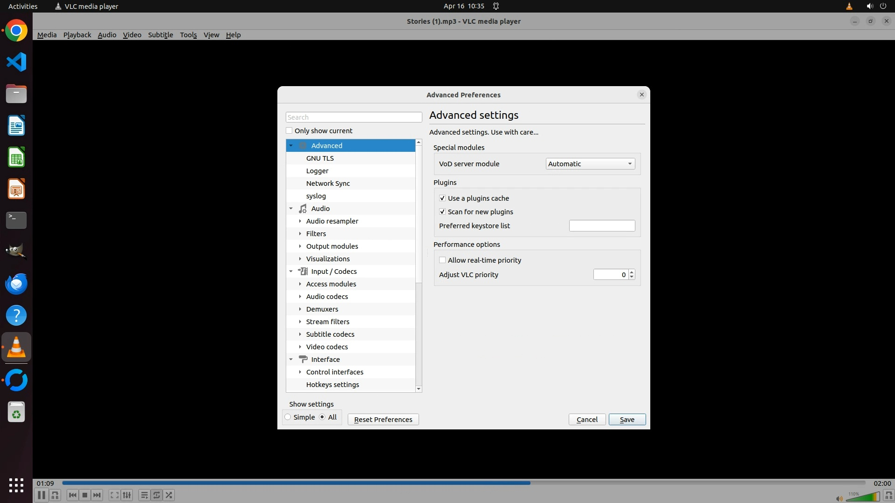Viewport: 895px width, 503px height.
Task: Expand Audio codecs tree node
Action: tap(300, 297)
